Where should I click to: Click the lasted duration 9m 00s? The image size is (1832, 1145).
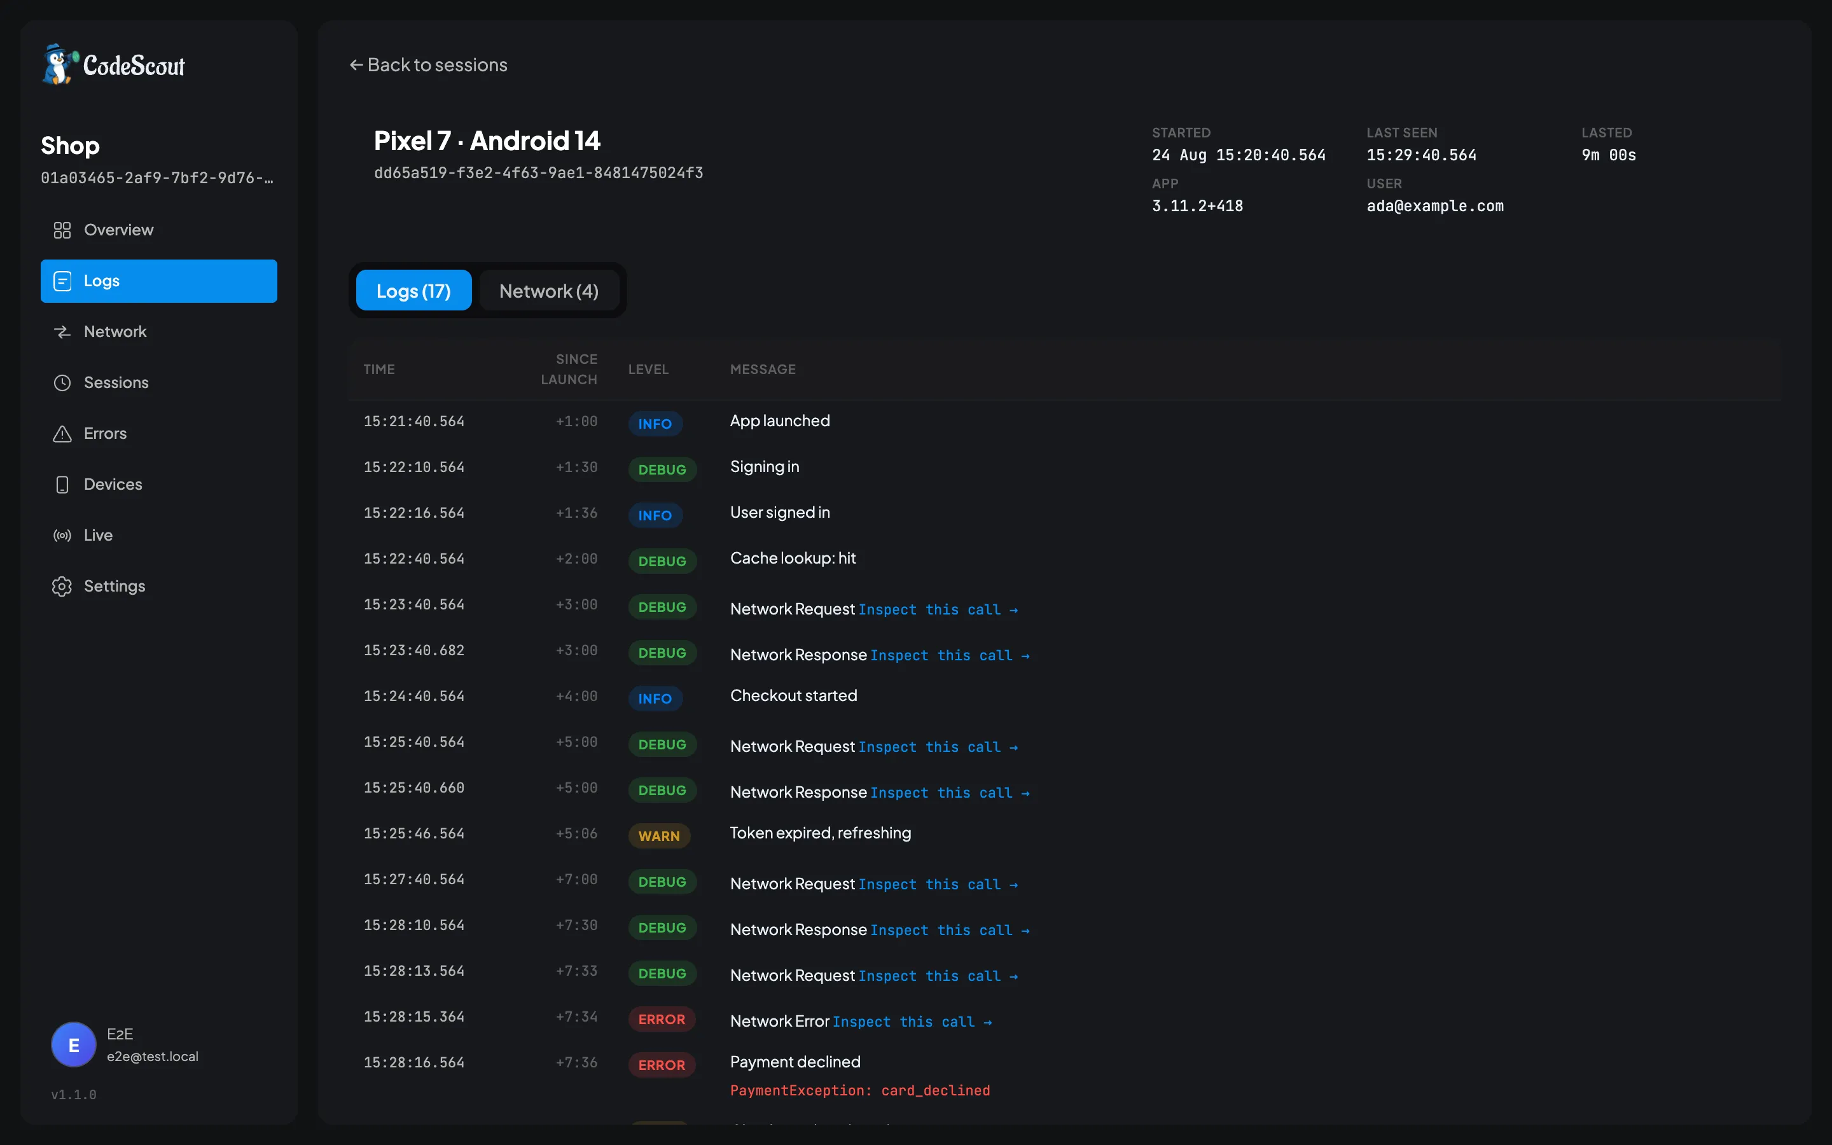pos(1609,155)
